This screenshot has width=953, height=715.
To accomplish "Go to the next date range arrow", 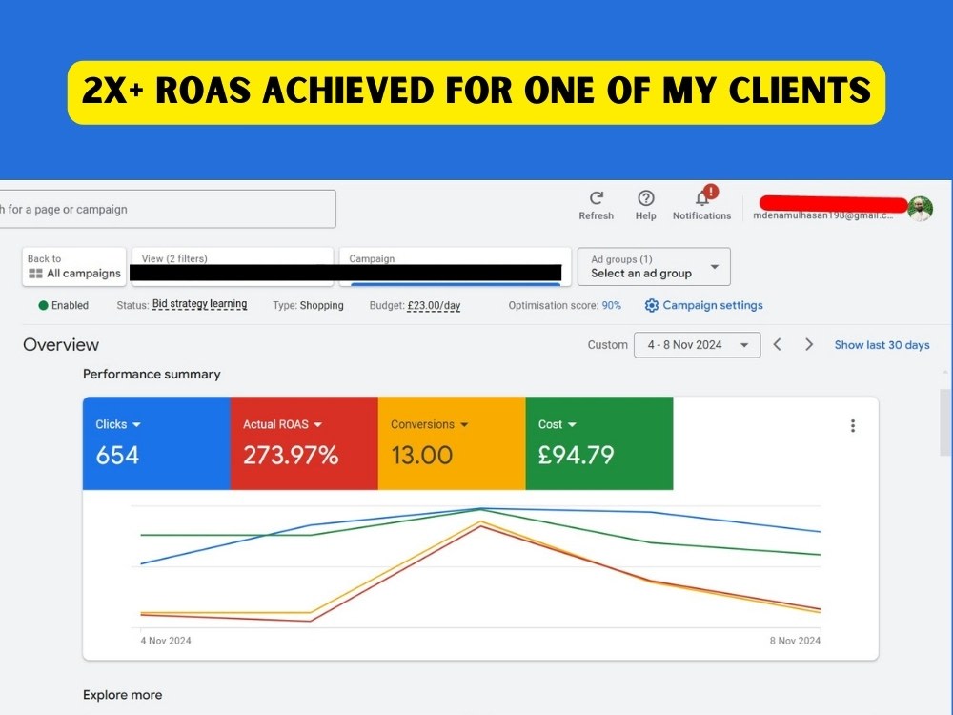I will pos(809,345).
